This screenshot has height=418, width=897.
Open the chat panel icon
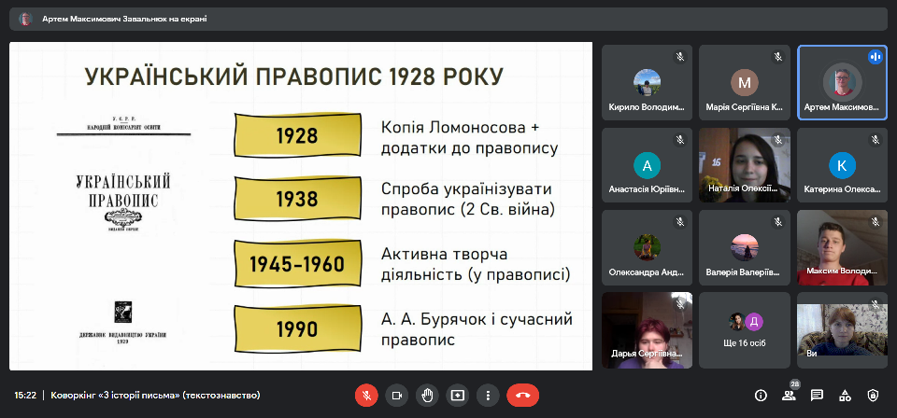pos(817,396)
